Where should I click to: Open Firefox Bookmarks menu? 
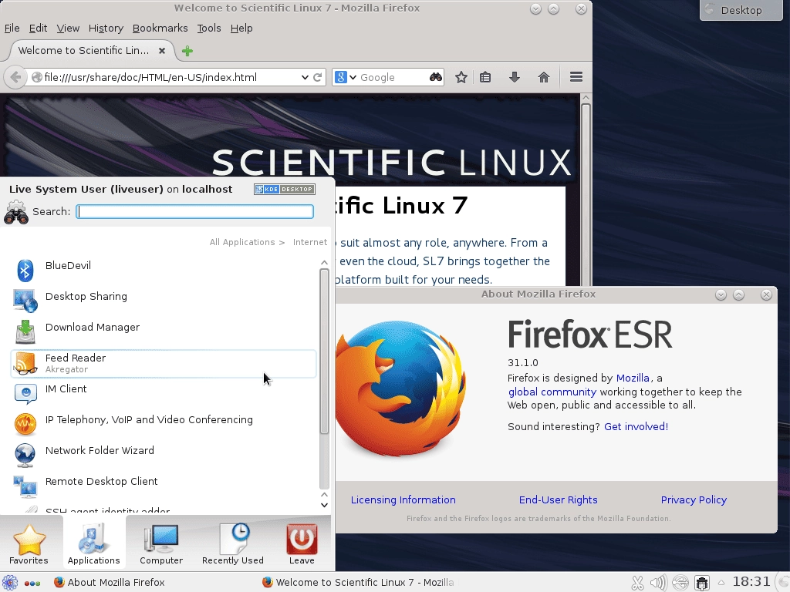coord(160,29)
